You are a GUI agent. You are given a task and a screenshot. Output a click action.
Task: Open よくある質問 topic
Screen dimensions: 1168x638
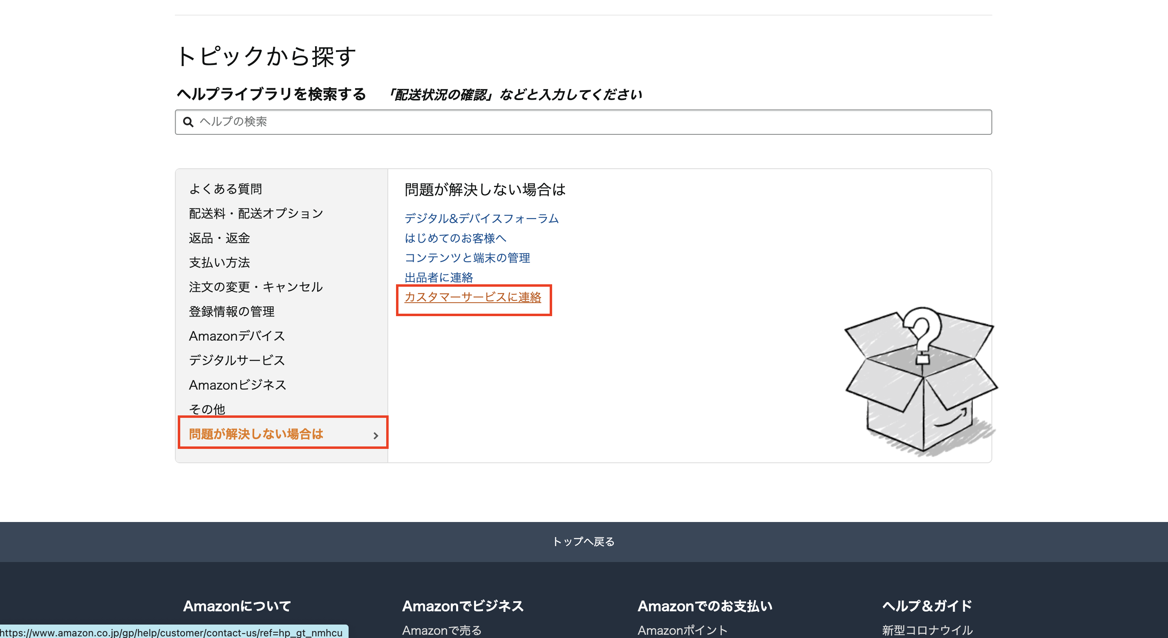[x=225, y=189]
